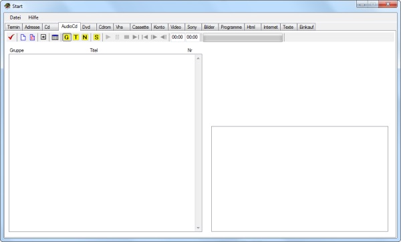Click the table columns icon
The height and width of the screenshot is (242, 401).
(x=55, y=37)
